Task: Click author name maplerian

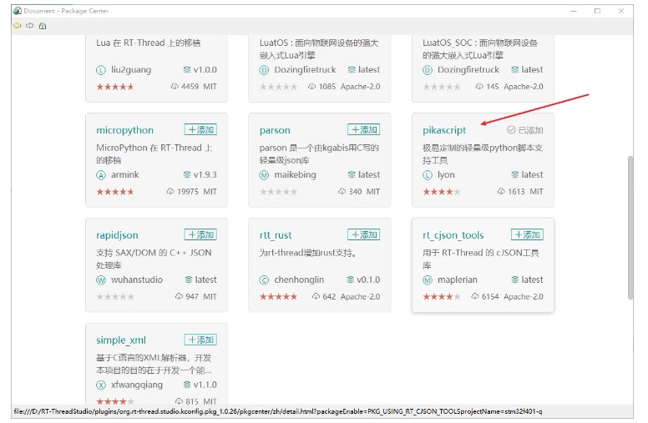Action: pyautogui.click(x=458, y=279)
